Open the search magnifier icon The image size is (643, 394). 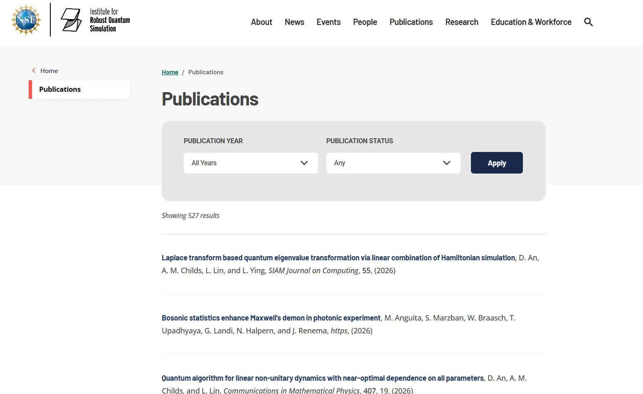tap(588, 22)
